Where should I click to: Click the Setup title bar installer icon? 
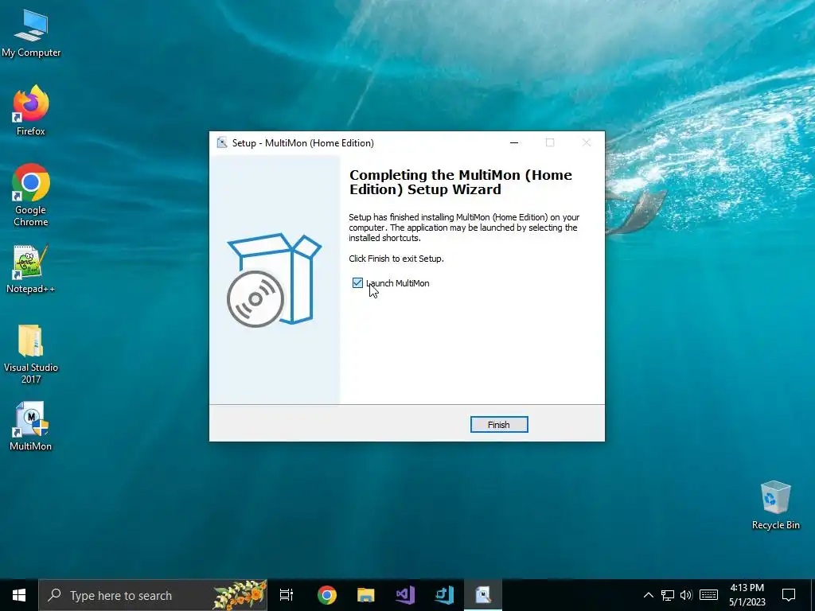coord(222,143)
